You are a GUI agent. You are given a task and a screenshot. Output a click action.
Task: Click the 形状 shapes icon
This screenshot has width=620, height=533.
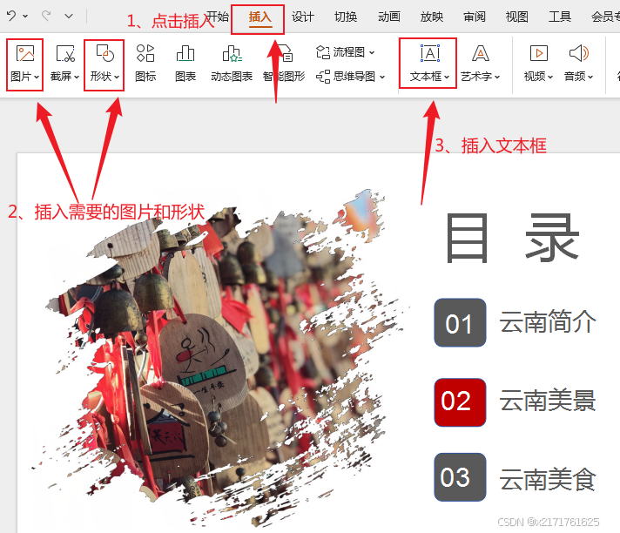point(104,53)
